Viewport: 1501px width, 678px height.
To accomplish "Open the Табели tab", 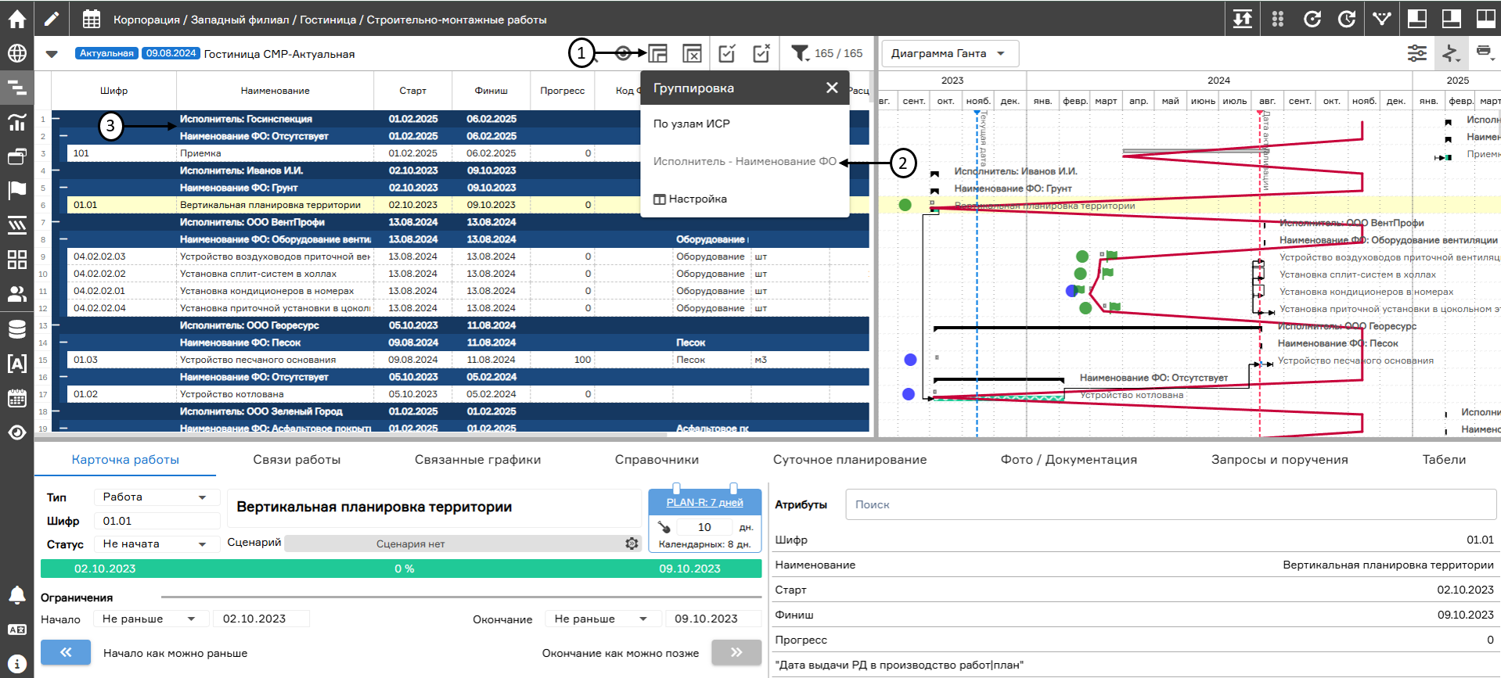I will (x=1444, y=460).
